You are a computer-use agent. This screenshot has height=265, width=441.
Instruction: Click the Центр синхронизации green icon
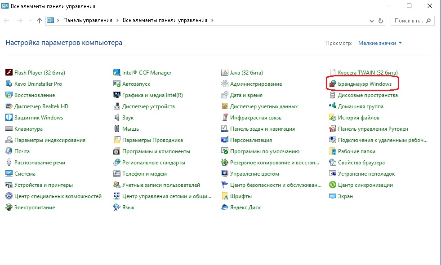pyautogui.click(x=333, y=185)
